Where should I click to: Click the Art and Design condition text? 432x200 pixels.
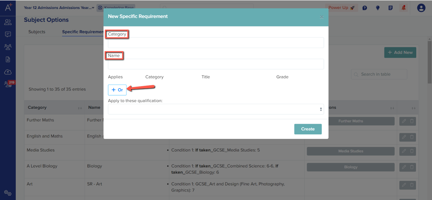coord(228,187)
